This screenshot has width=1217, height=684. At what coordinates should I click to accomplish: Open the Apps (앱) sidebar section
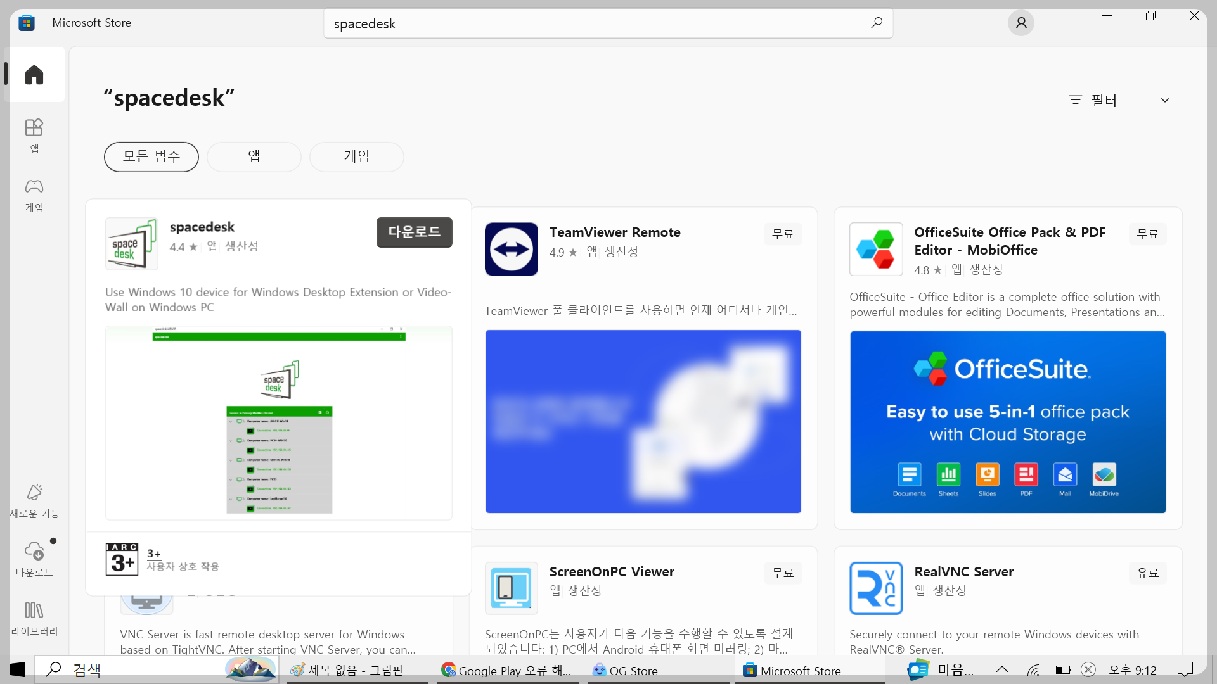click(x=34, y=135)
